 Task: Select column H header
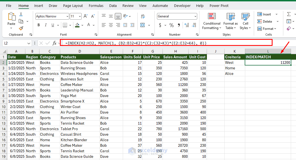175,51
